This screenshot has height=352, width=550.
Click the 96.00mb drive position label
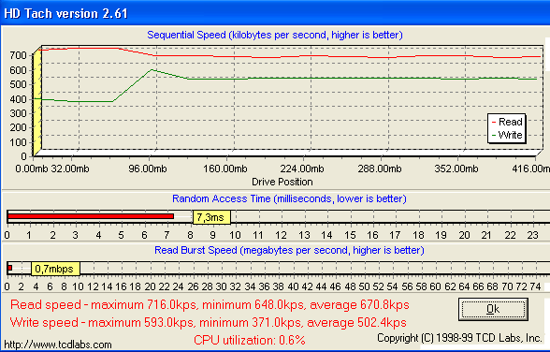(148, 169)
